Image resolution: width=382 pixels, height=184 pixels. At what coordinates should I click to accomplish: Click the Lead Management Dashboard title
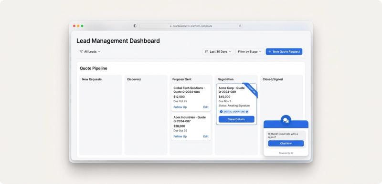coord(118,41)
